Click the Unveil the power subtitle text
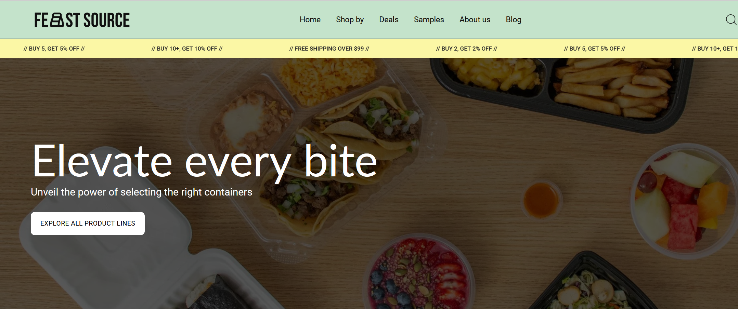Screen dimensions: 738x309 point(141,192)
